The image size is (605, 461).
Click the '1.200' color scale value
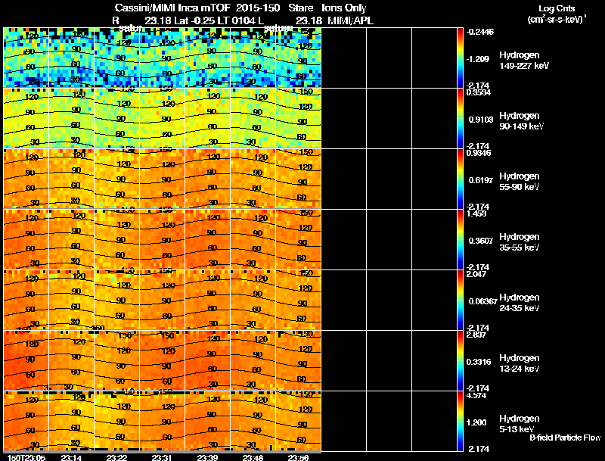[x=476, y=423]
